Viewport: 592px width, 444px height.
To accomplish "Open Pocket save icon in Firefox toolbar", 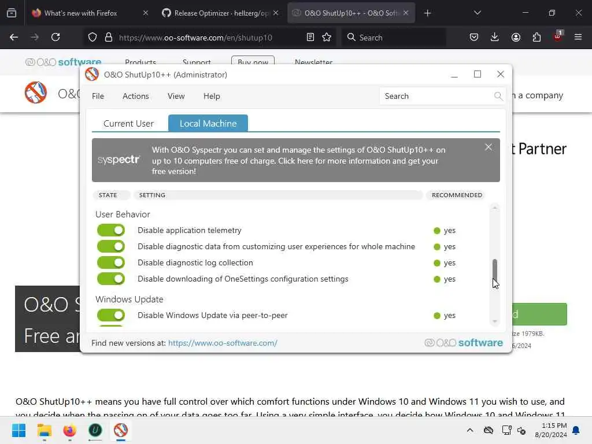I will pos(474,37).
